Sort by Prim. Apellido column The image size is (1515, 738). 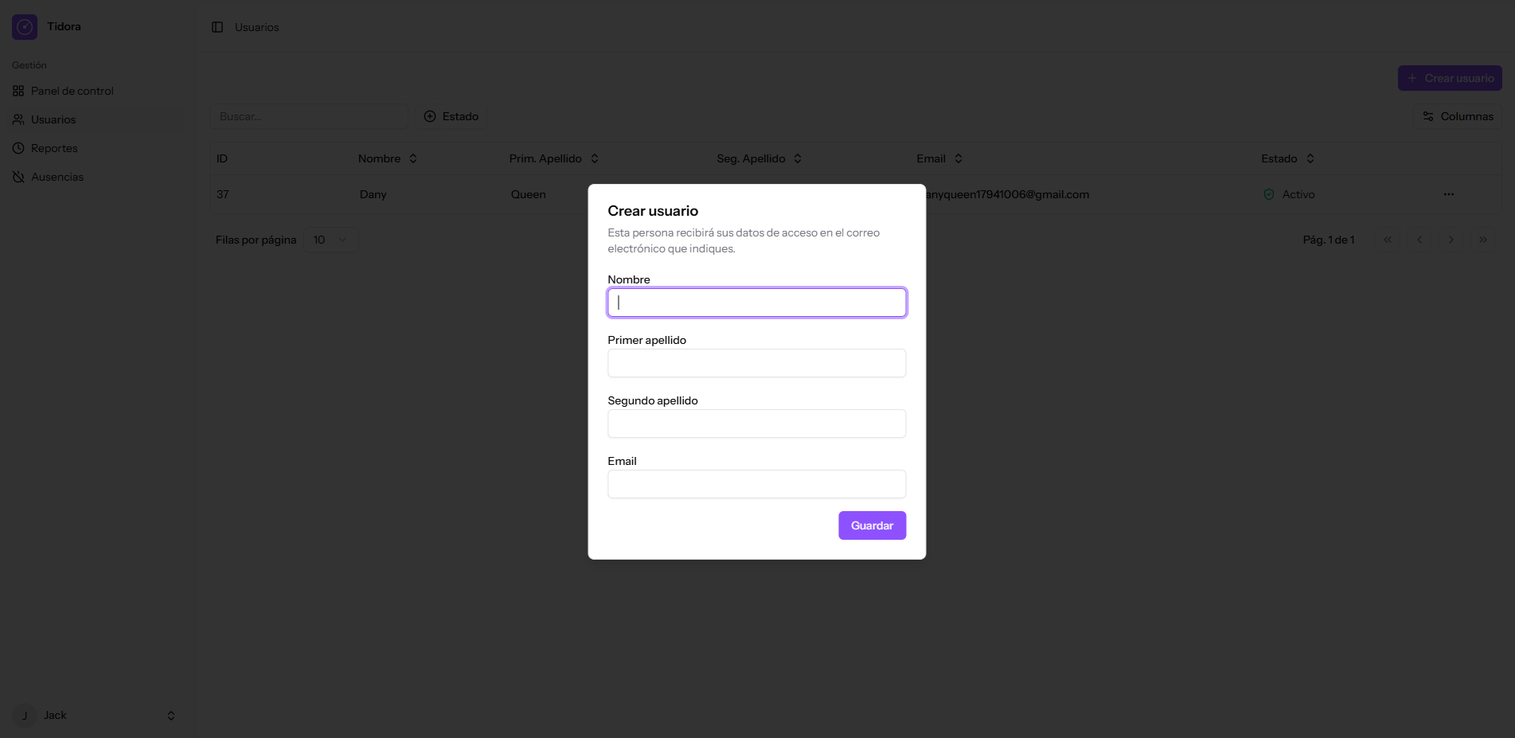(554, 158)
